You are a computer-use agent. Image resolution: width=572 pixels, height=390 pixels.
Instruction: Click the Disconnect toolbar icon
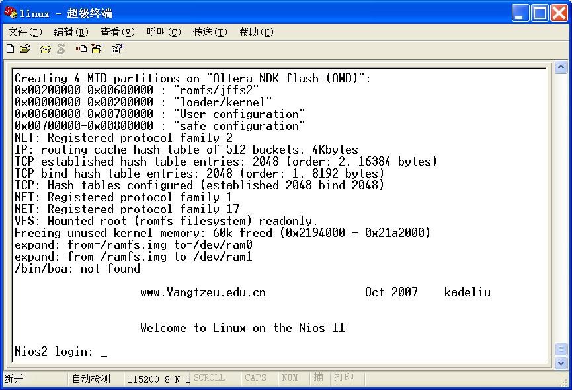click(61, 49)
